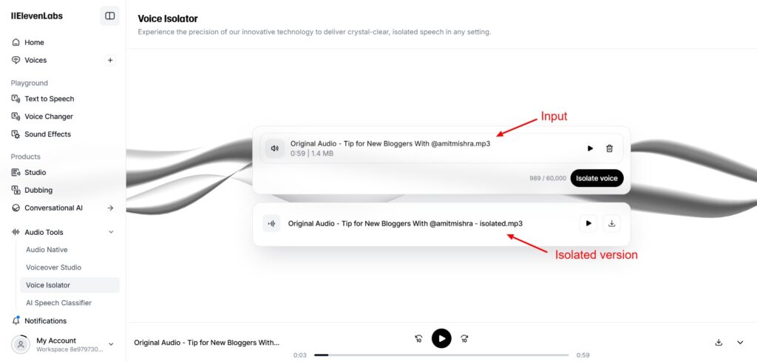Click the Isolate voice button
The height and width of the screenshot is (362, 757).
(597, 178)
